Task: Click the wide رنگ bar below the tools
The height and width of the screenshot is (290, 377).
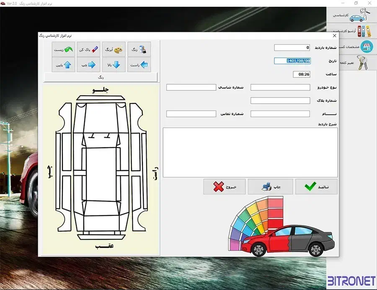Action: (101, 77)
